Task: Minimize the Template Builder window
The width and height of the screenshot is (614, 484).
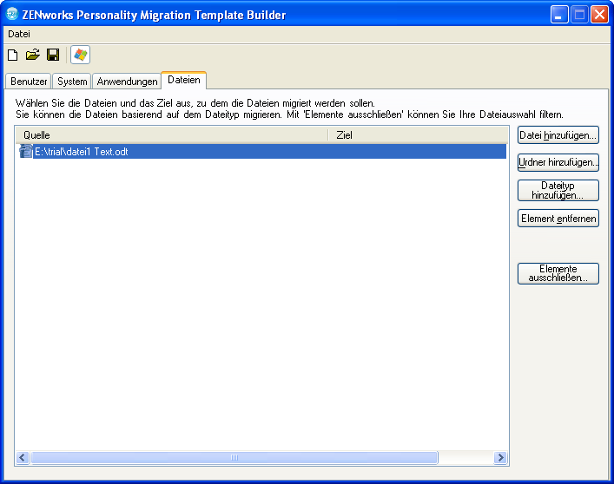Action: click(x=559, y=15)
